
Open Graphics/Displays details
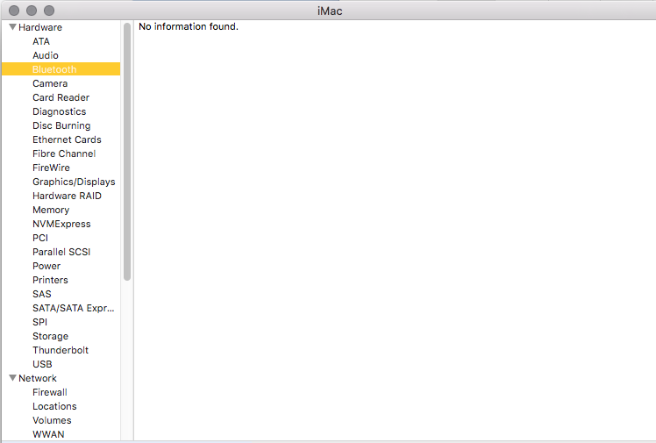pos(74,182)
